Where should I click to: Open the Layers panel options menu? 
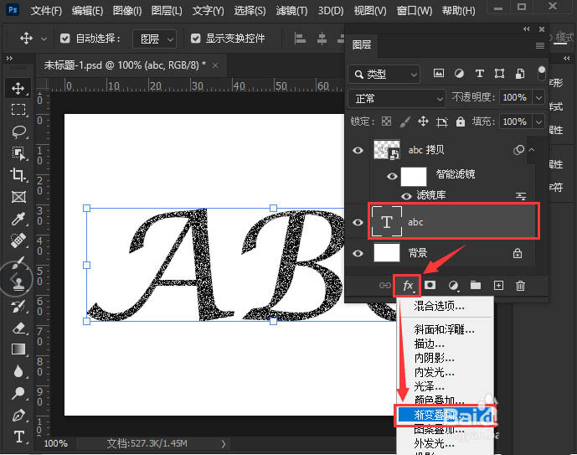tap(540, 45)
